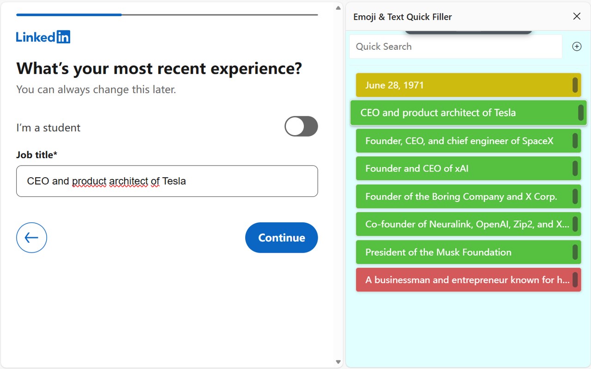Click drag handle on Musk Foundation entry
This screenshot has width=591, height=369.
pos(575,252)
